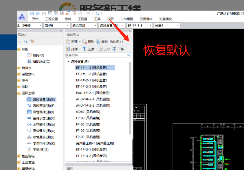Select 轴网(O) grid item
The height and width of the screenshot is (170, 244).
tap(36, 55)
